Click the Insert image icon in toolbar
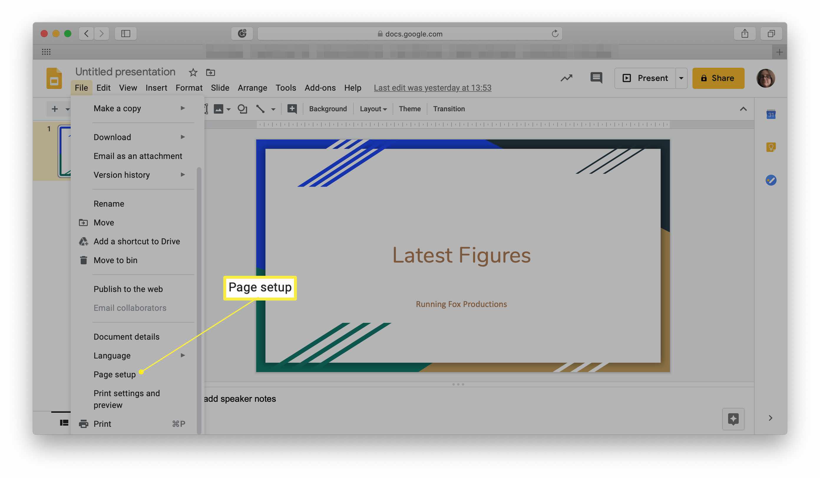 218,109
